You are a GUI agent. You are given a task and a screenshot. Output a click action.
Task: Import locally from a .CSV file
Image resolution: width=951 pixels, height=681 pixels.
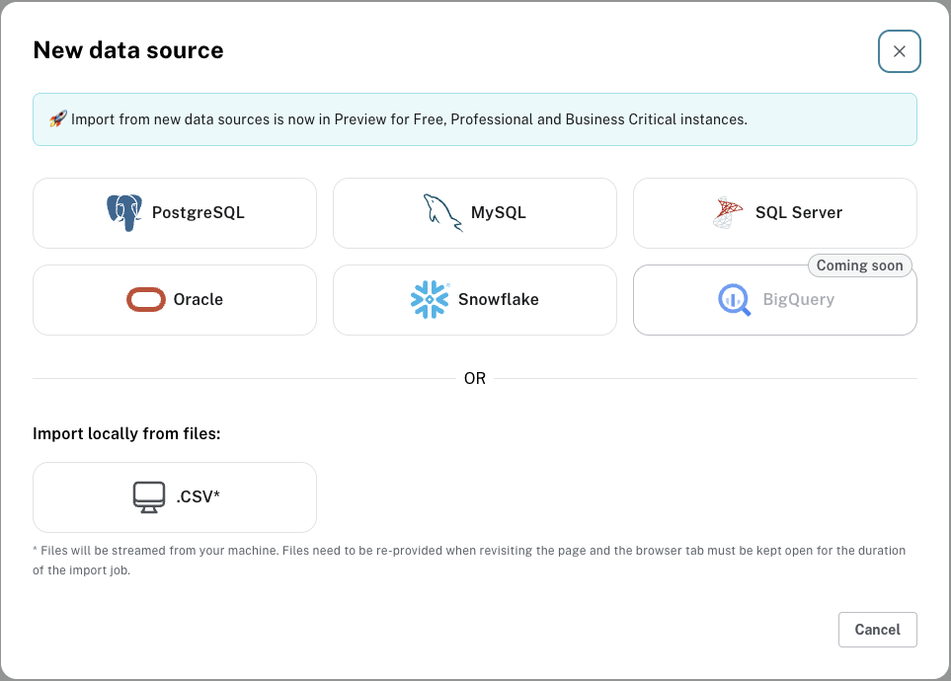point(175,497)
